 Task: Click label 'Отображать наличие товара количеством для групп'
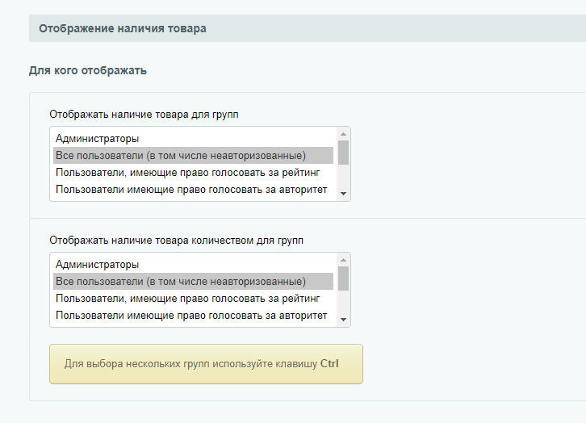coord(177,241)
